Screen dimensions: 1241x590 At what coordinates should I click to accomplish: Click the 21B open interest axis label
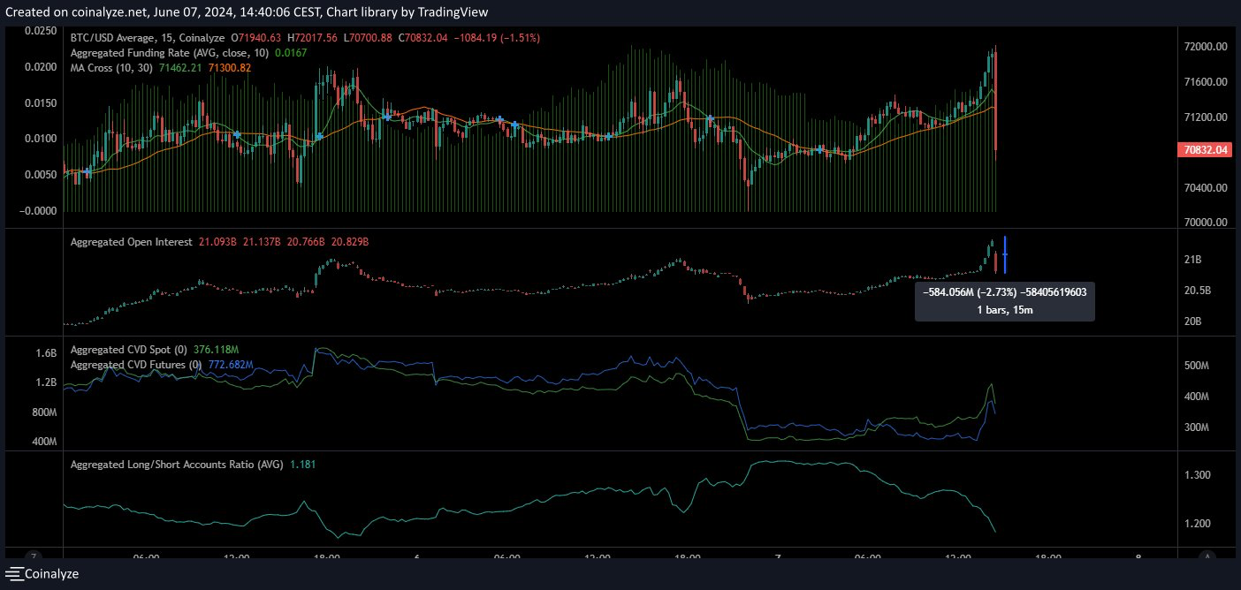[x=1192, y=260]
